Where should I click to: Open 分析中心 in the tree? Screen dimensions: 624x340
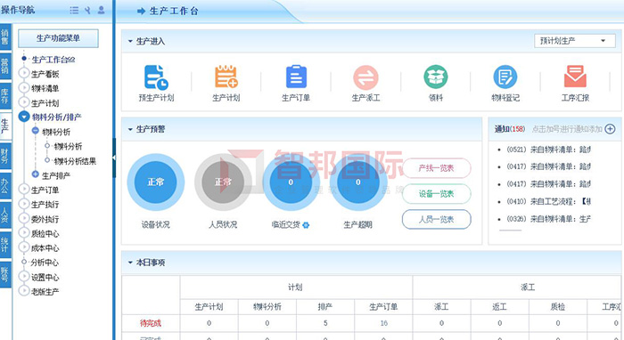pyautogui.click(x=45, y=263)
